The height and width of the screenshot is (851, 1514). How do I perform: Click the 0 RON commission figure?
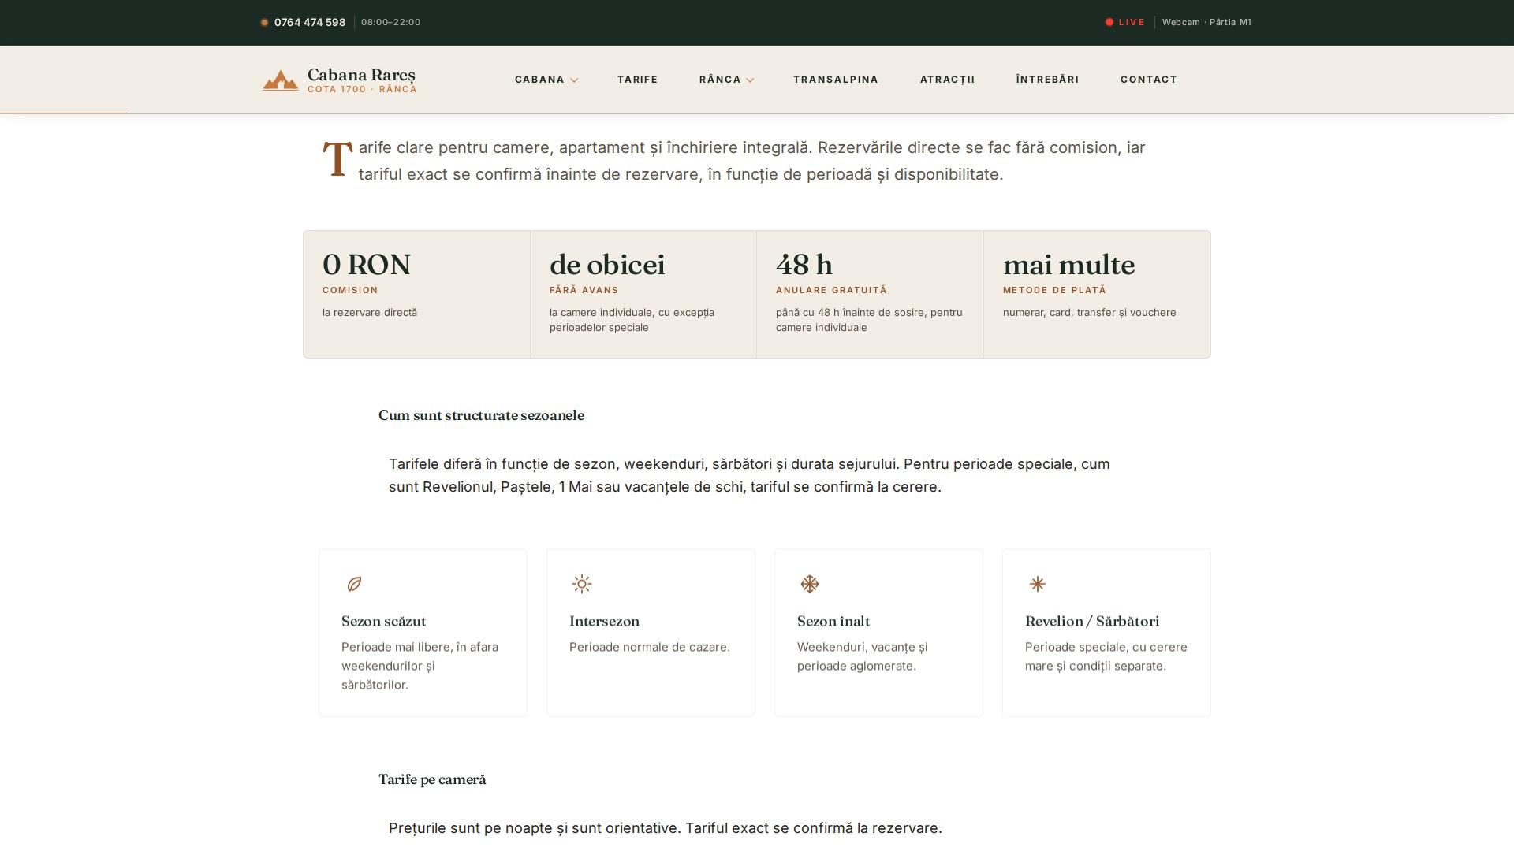(x=367, y=265)
